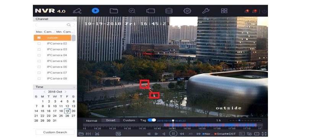Viewport: 310px width, 139px height.
Task: Check the IPCamera 06 checkbox
Action: pyautogui.click(x=39, y=67)
